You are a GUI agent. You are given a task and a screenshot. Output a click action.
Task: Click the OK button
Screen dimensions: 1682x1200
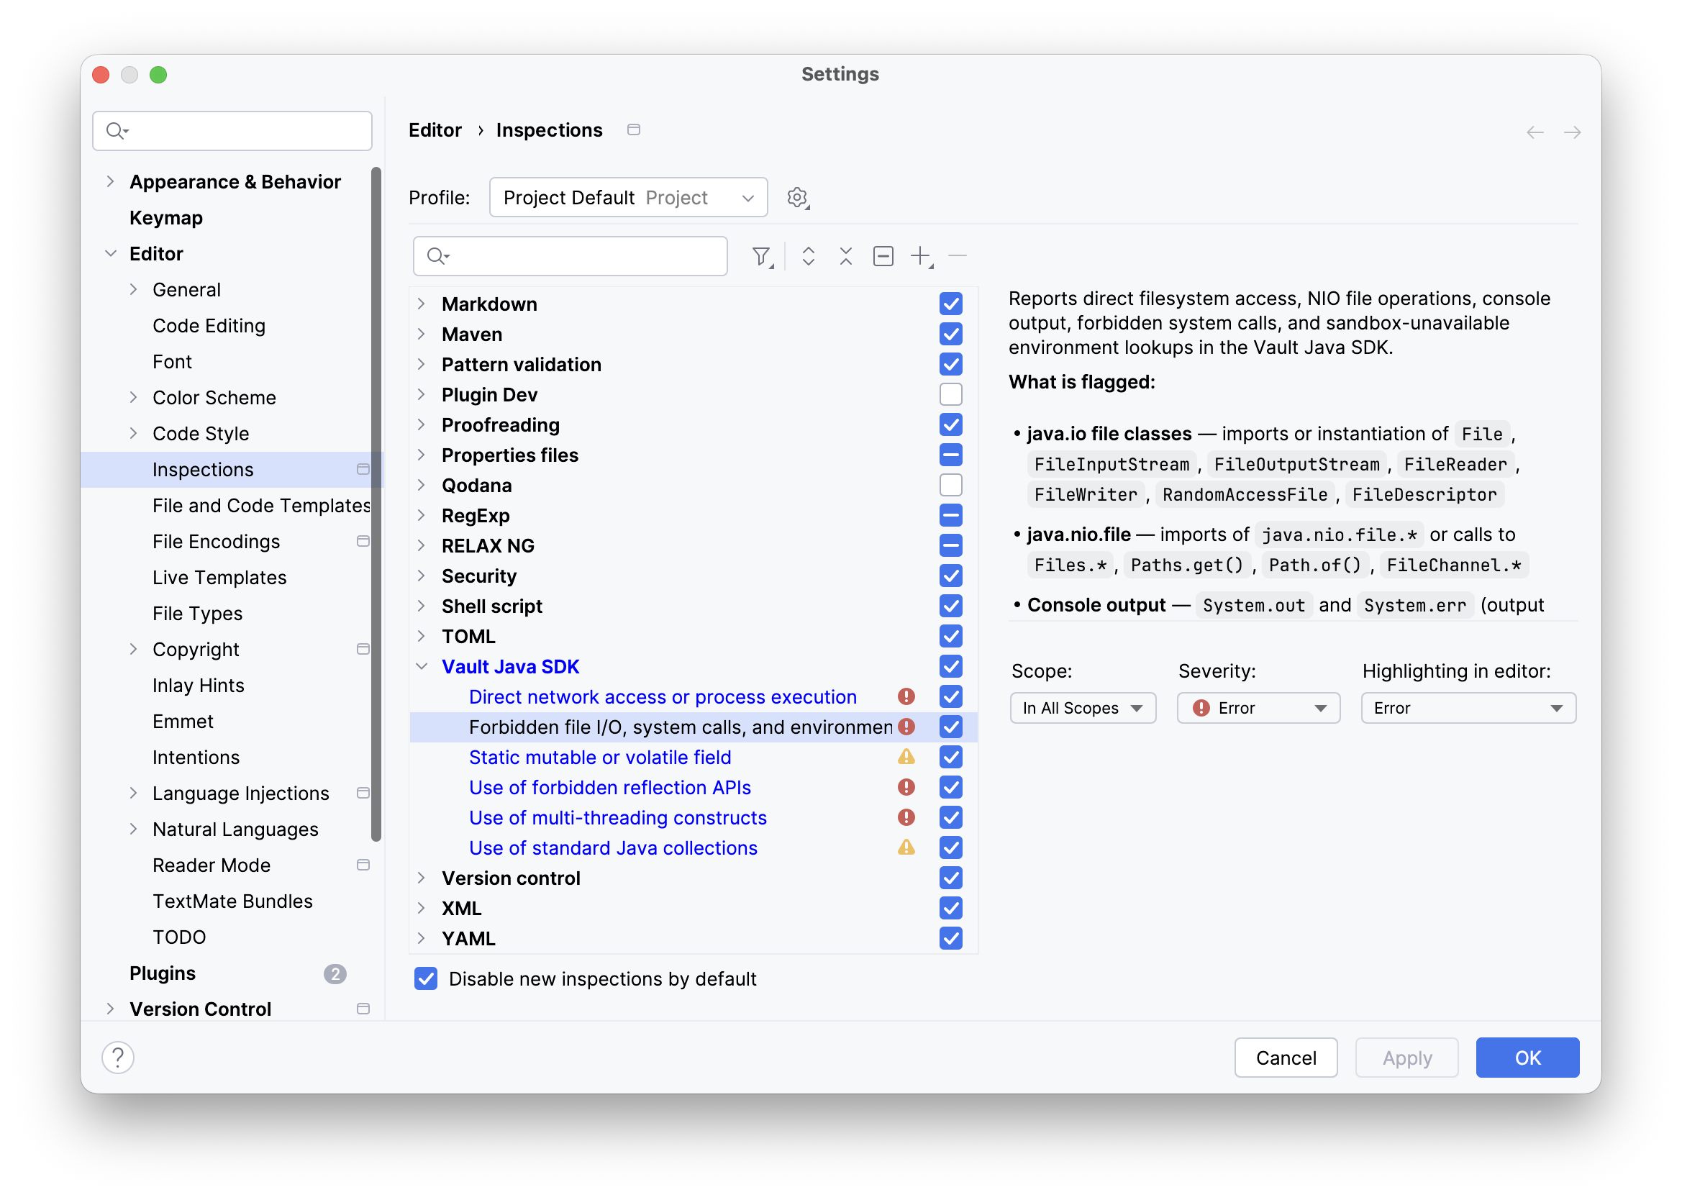point(1527,1058)
